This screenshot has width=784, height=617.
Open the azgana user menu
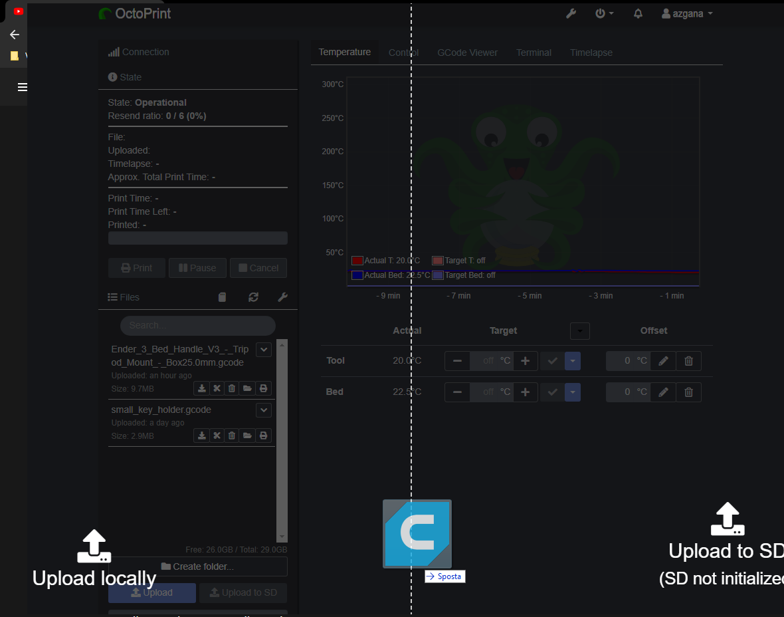click(687, 13)
